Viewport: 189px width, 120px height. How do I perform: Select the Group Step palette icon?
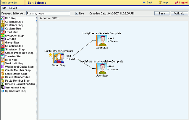tap(3, 42)
